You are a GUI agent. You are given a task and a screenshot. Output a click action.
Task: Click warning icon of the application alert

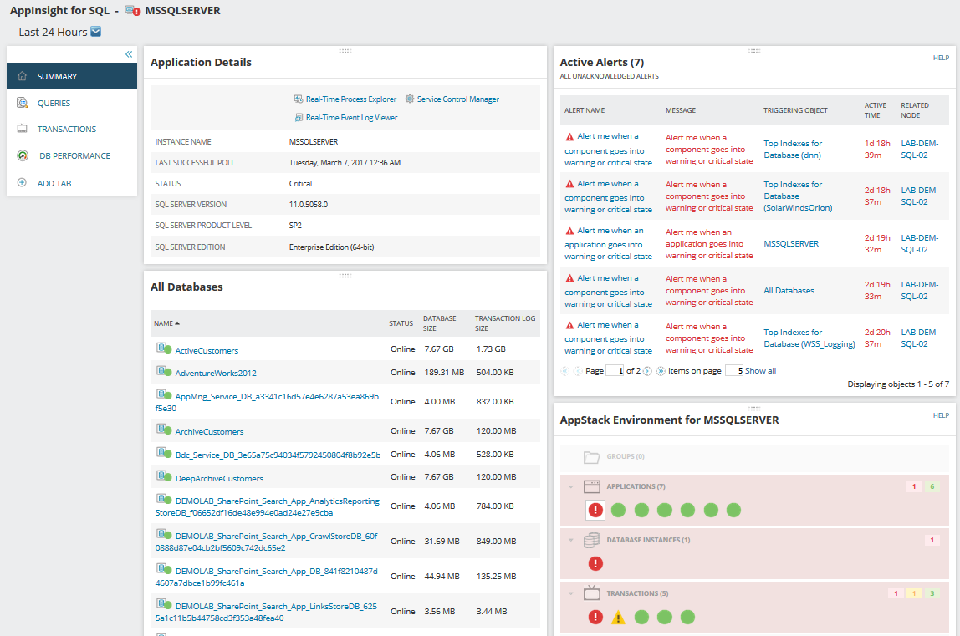(570, 231)
